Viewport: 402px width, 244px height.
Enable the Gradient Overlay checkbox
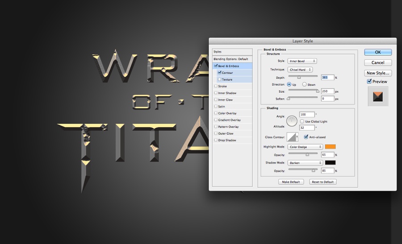(x=216, y=120)
